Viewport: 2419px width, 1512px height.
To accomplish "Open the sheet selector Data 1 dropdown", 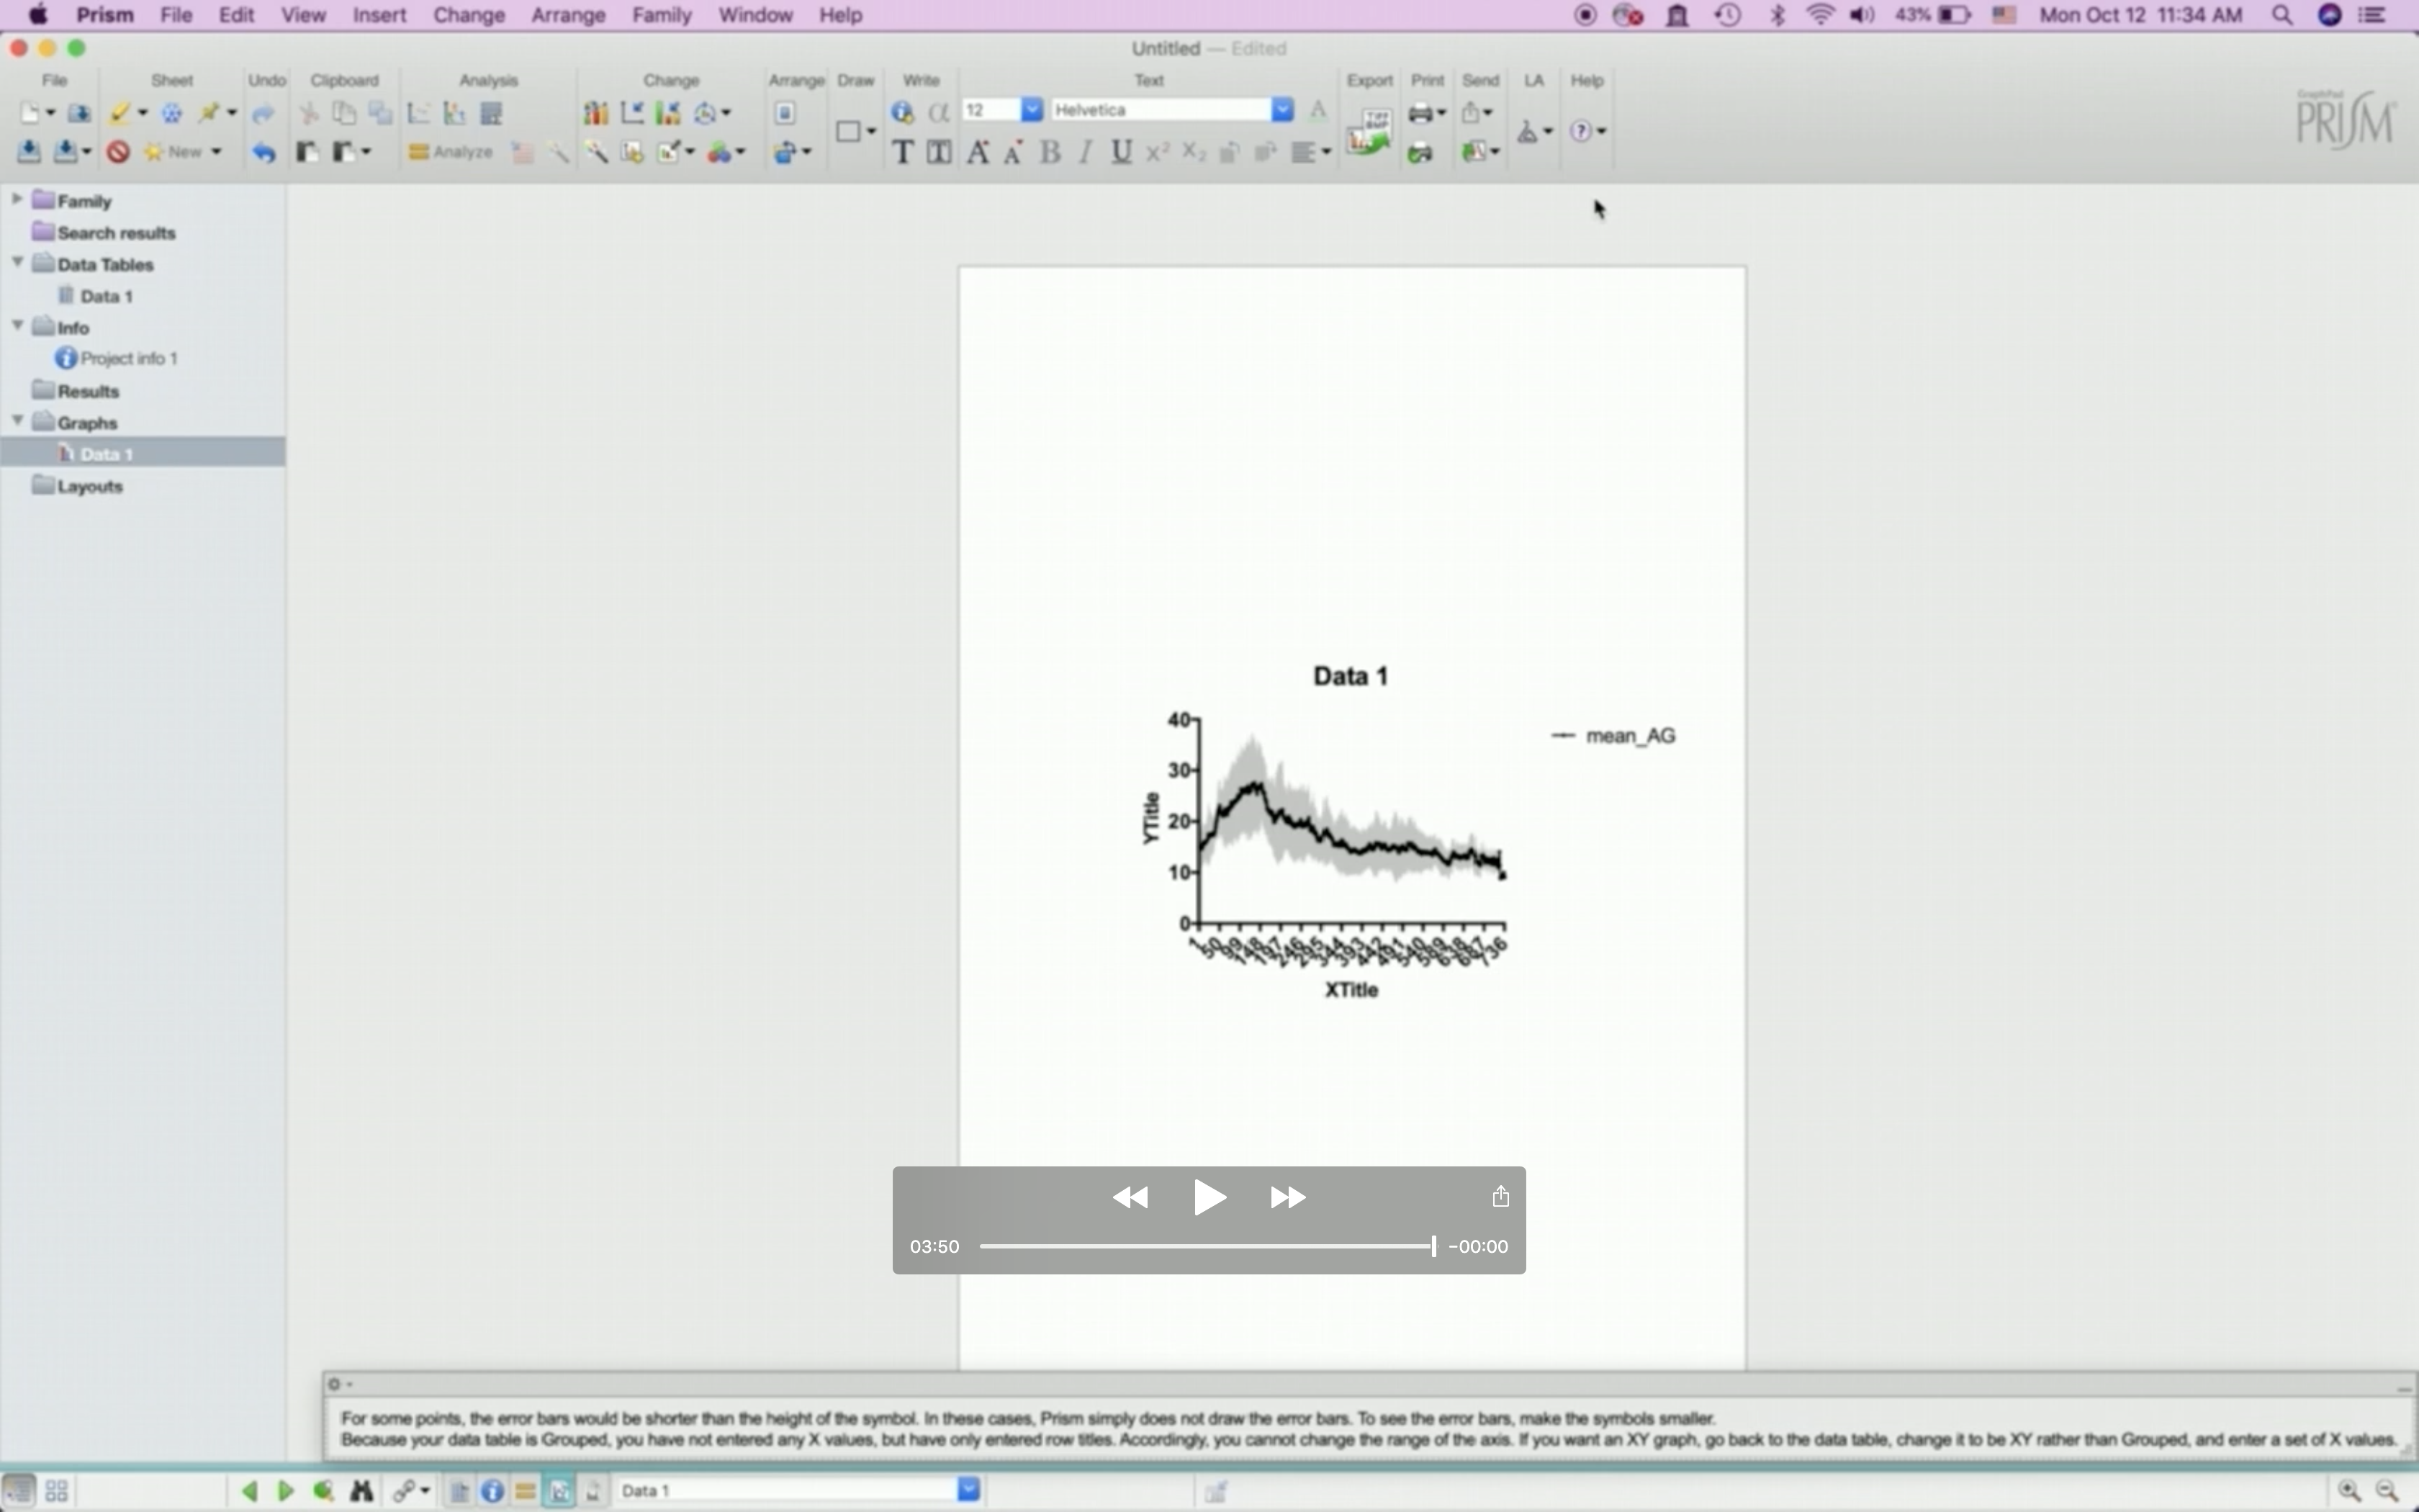I will tap(968, 1490).
